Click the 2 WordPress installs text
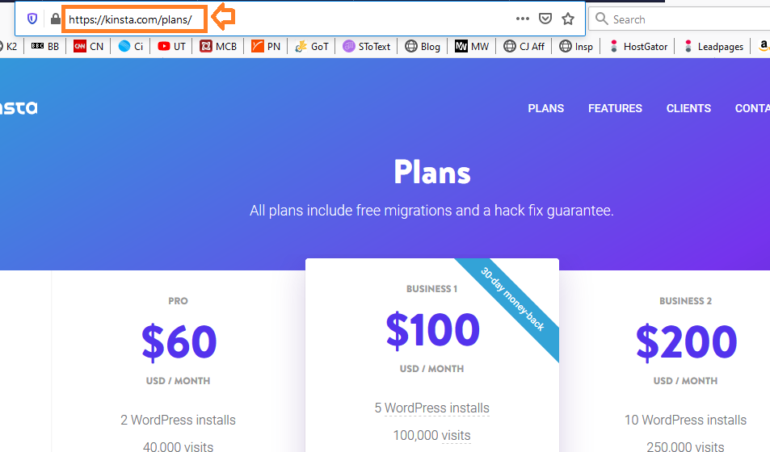 click(179, 420)
